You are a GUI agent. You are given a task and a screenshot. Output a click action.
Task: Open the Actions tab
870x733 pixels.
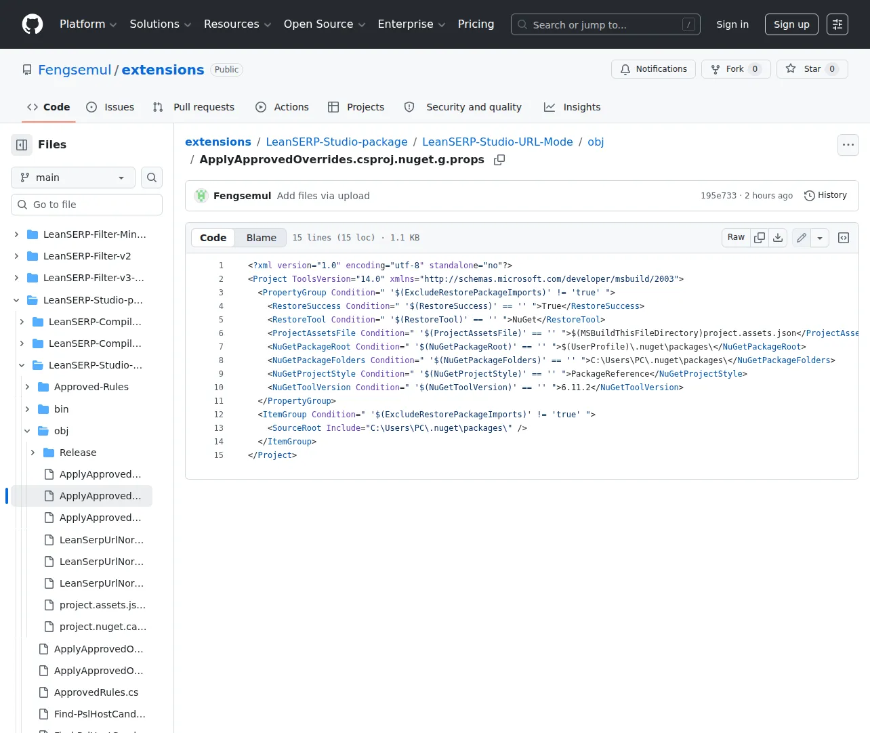click(282, 107)
